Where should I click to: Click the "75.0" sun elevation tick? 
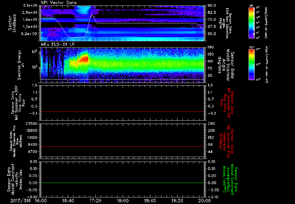[x=212, y=20]
